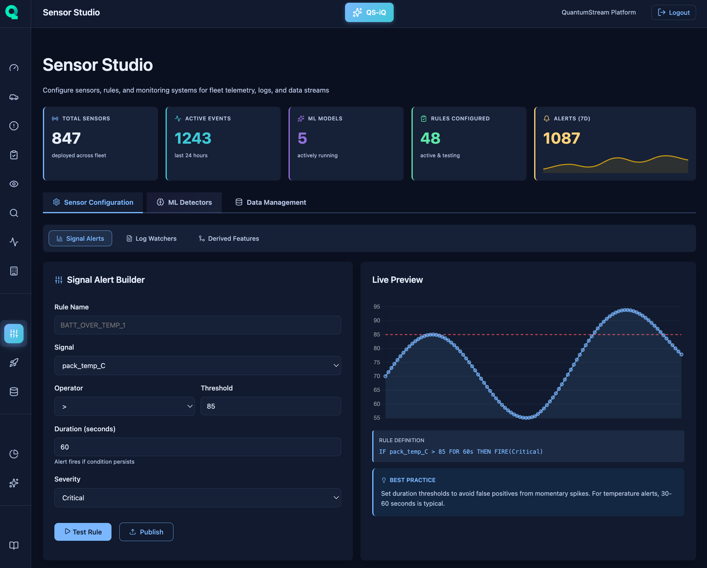Viewport: 707px width, 568px height.
Task: Open the alerts warning icon in sidebar
Action: click(x=14, y=126)
